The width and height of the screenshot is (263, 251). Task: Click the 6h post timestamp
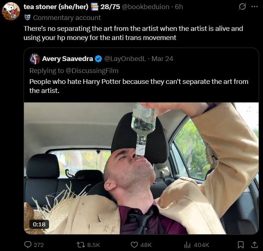point(179,7)
